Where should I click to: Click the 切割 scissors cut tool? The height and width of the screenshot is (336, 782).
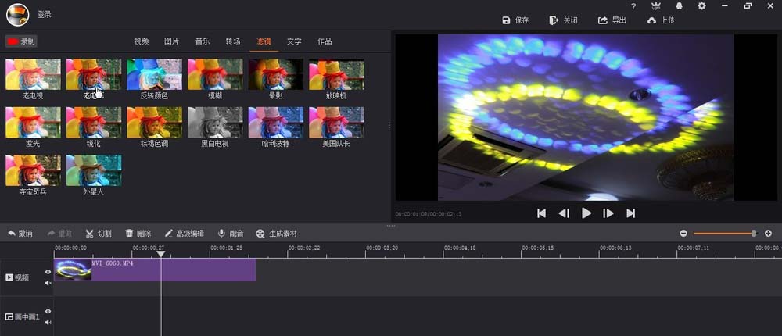(99, 234)
